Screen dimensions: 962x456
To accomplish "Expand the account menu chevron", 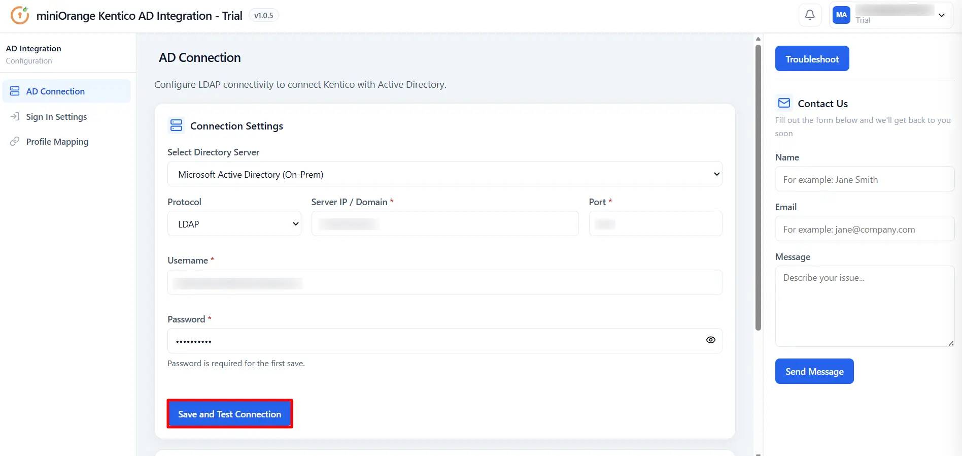I will [942, 15].
